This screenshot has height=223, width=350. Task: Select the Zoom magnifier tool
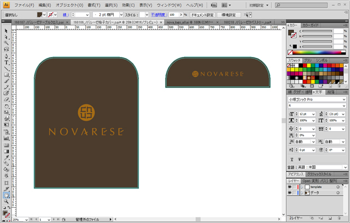tap(6, 201)
